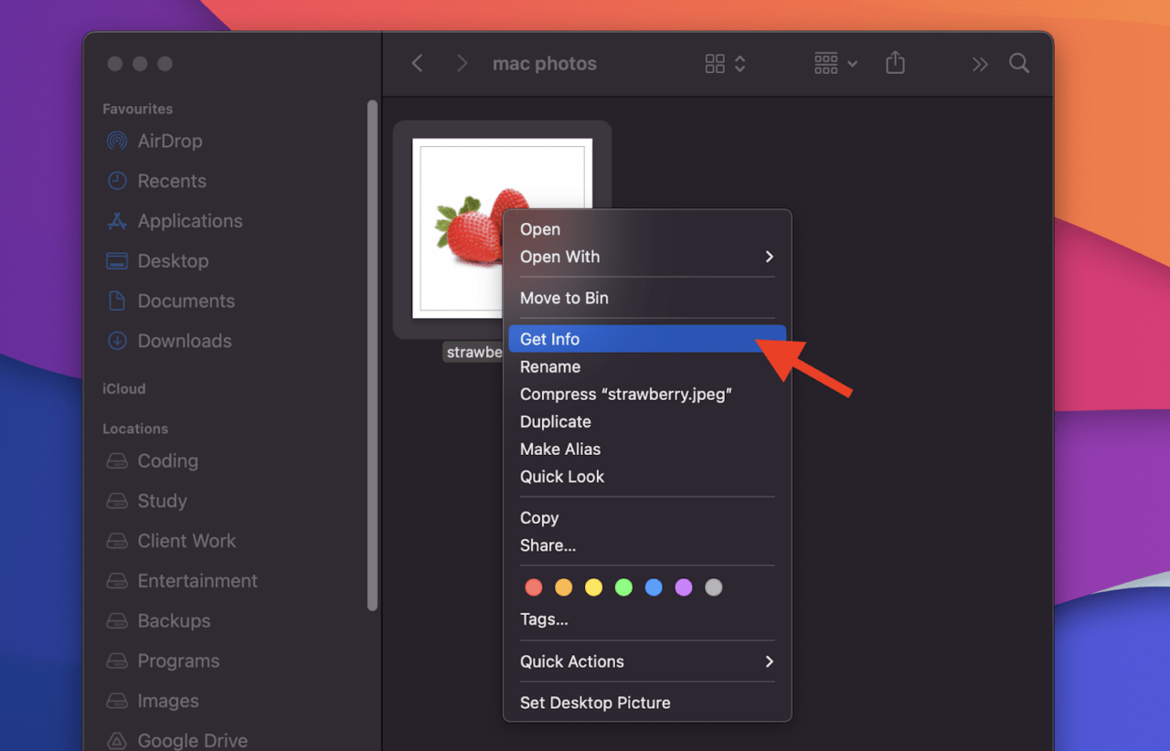Click Set Desktop Picture

595,703
